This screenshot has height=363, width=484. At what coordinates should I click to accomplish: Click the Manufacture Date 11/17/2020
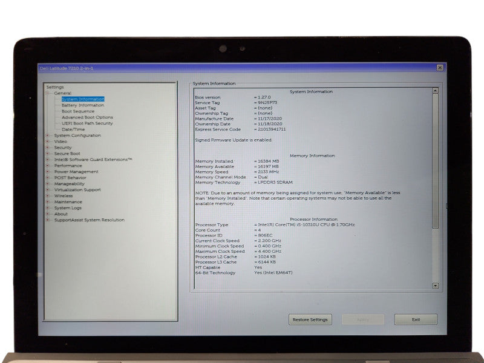[270, 119]
